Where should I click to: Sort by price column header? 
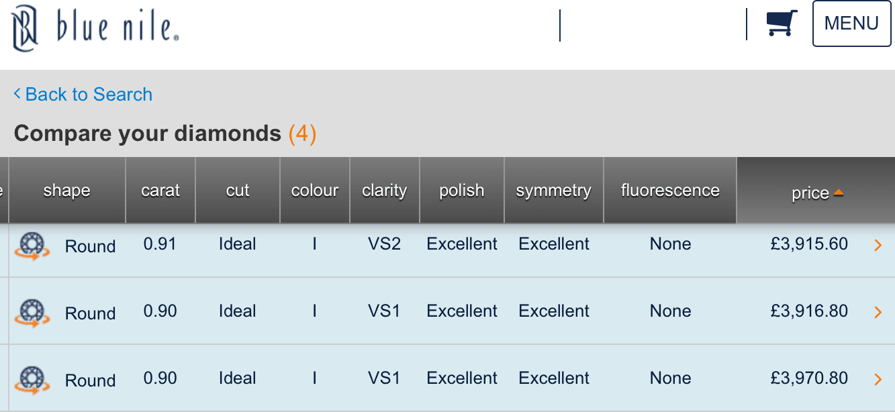pos(816,191)
